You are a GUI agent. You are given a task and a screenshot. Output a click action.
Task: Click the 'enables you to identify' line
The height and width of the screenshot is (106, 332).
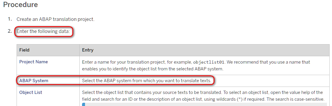(x=153, y=69)
